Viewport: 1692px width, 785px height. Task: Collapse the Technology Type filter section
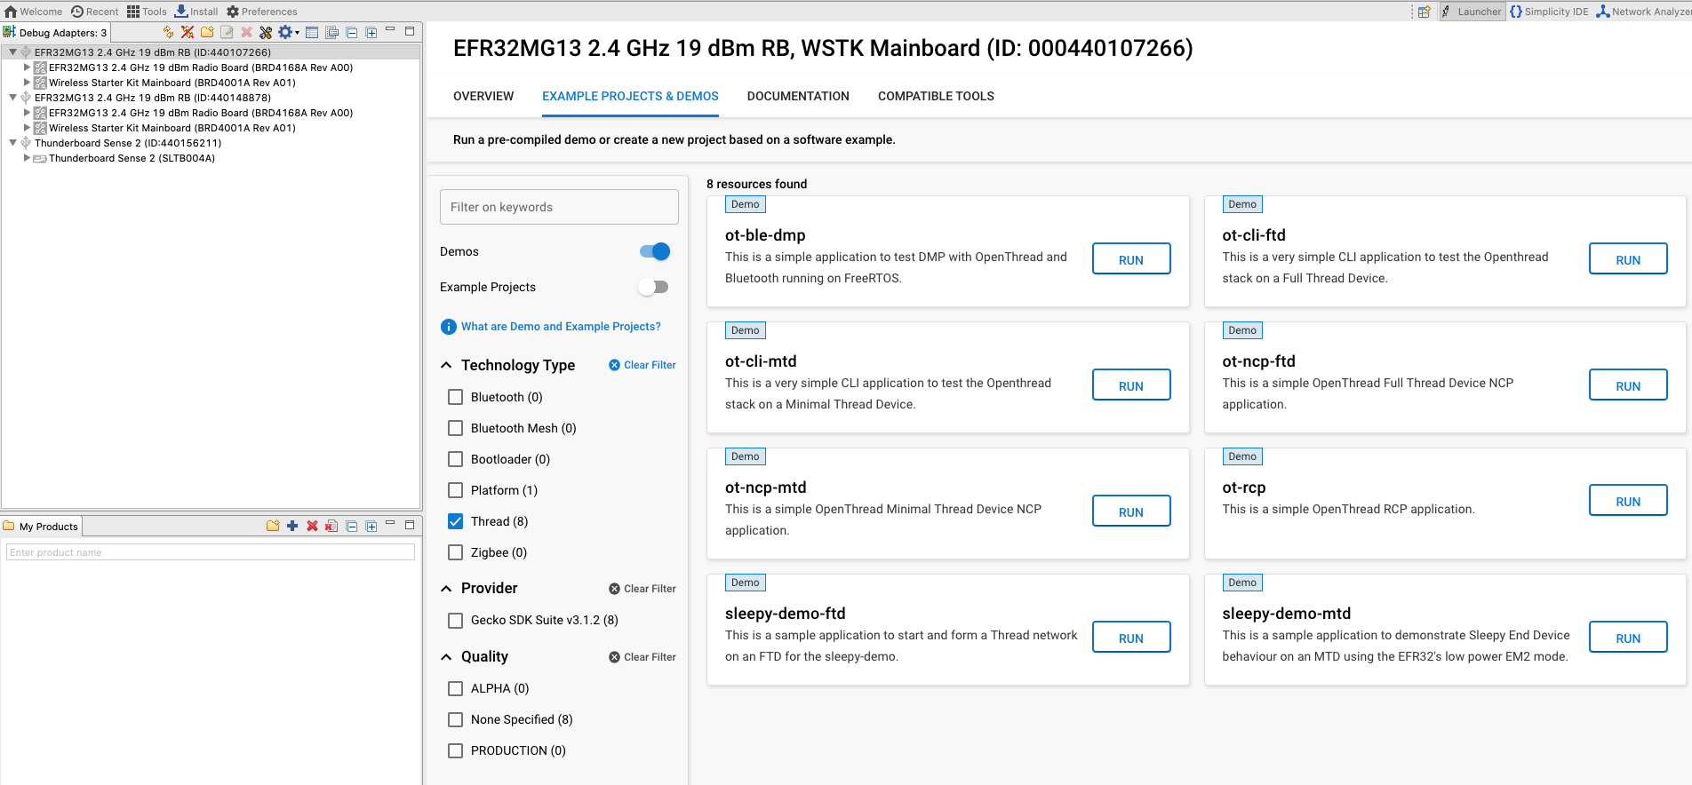click(446, 365)
